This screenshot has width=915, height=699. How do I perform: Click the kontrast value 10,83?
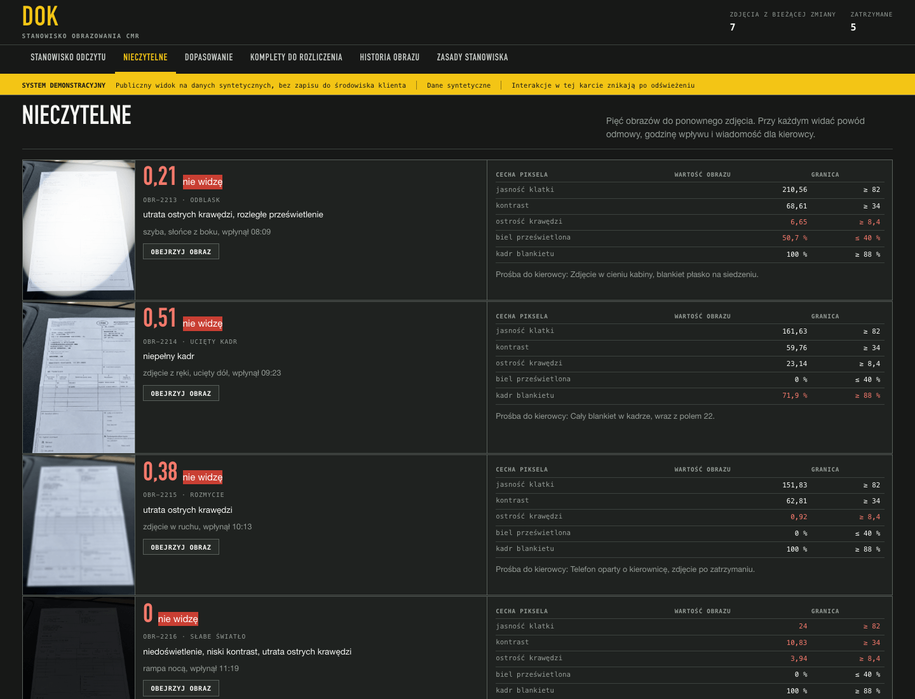[x=797, y=642]
